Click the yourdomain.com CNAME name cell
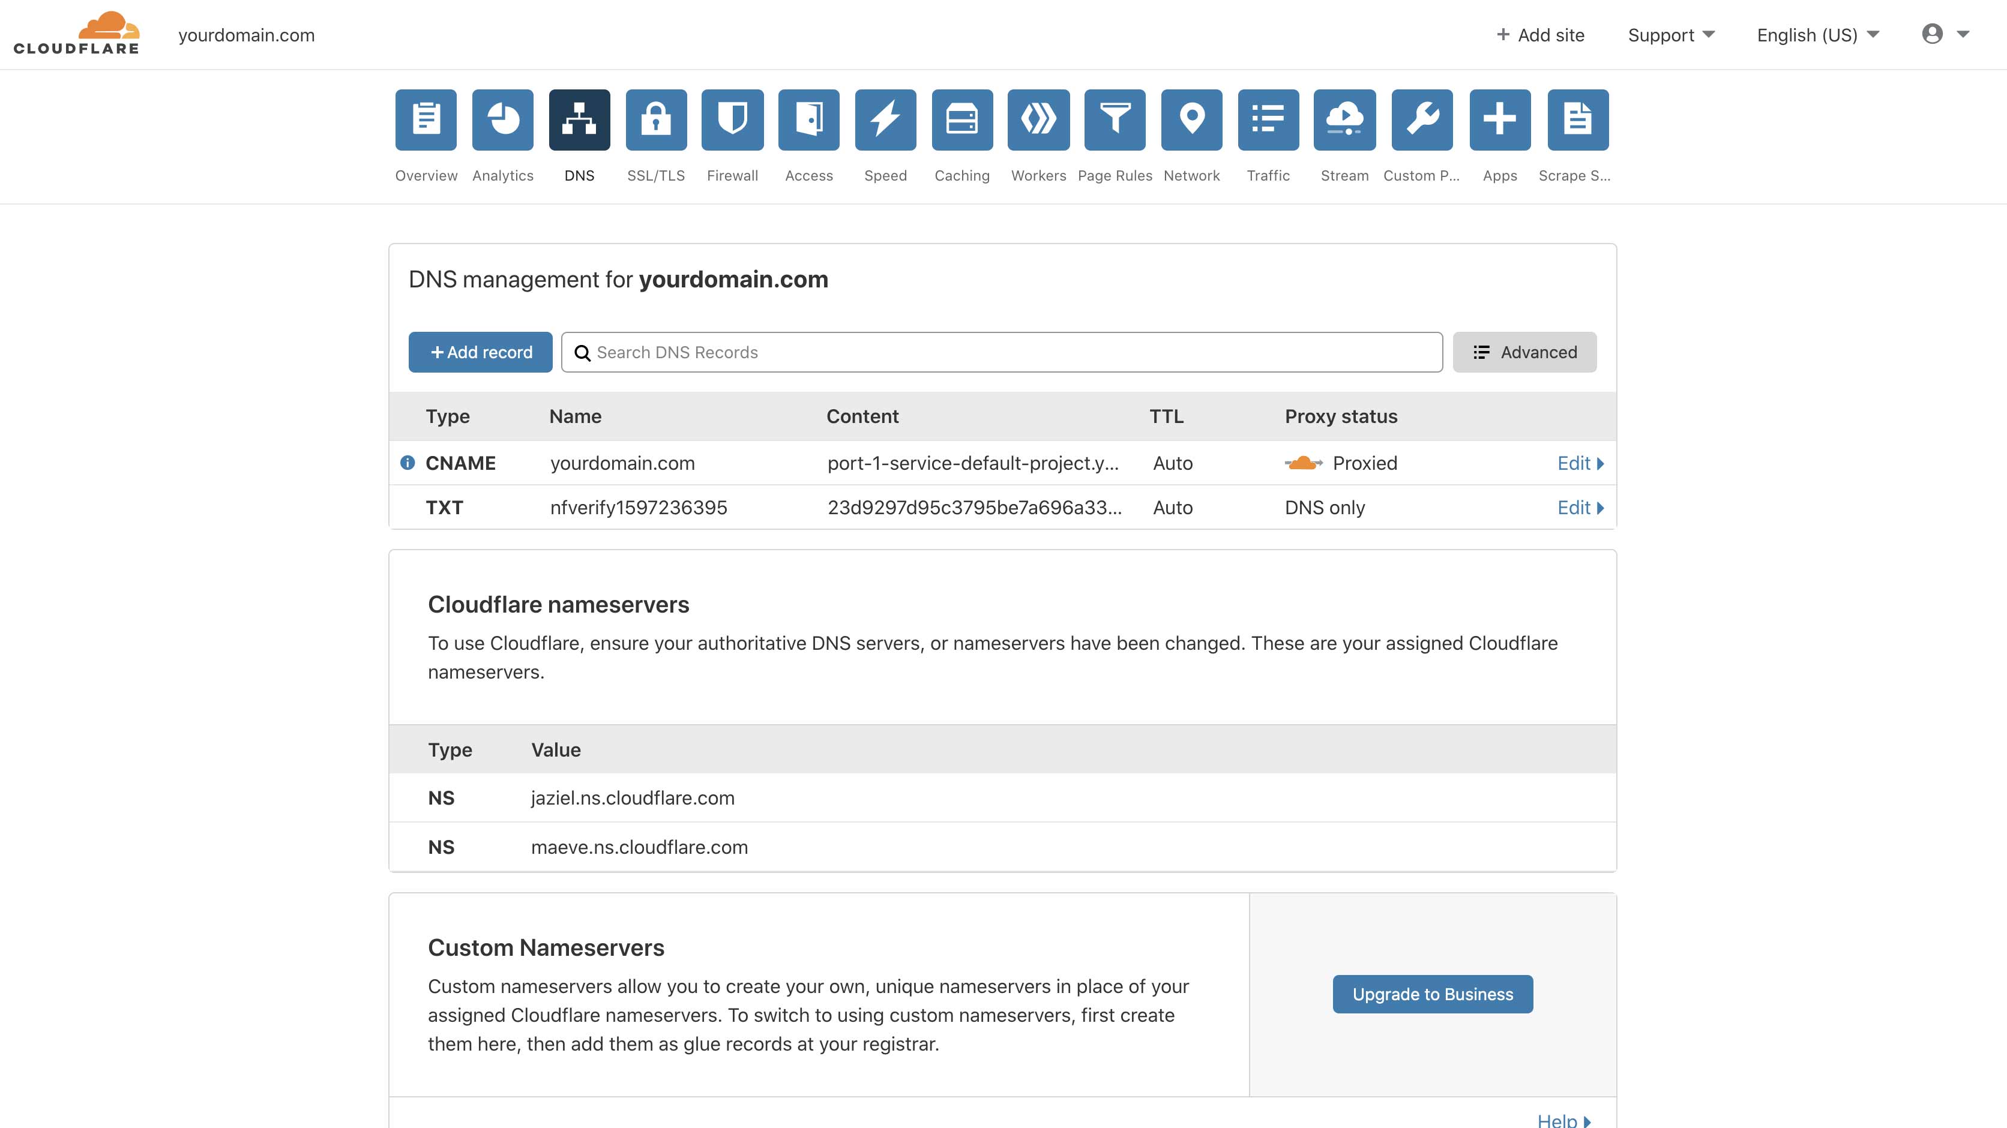The height and width of the screenshot is (1128, 2007). pyautogui.click(x=622, y=464)
